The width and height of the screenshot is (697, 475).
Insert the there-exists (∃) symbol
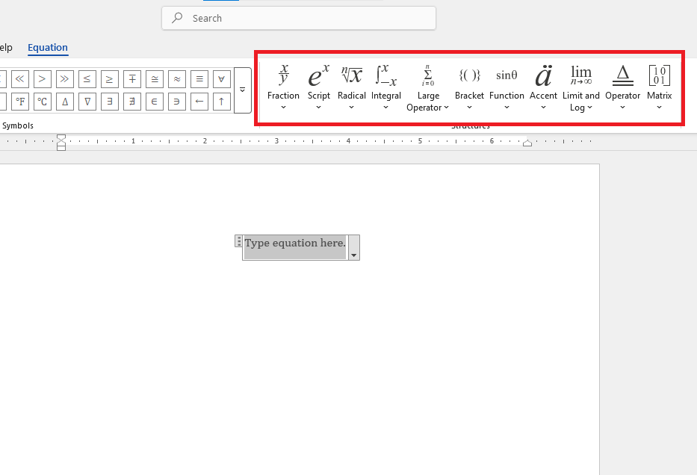point(109,102)
